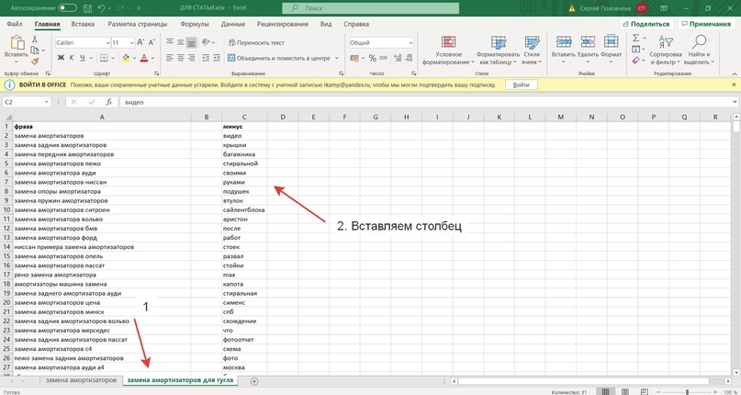741x395 pixels.
Task: Click the Поиск search box
Action: 371,8
